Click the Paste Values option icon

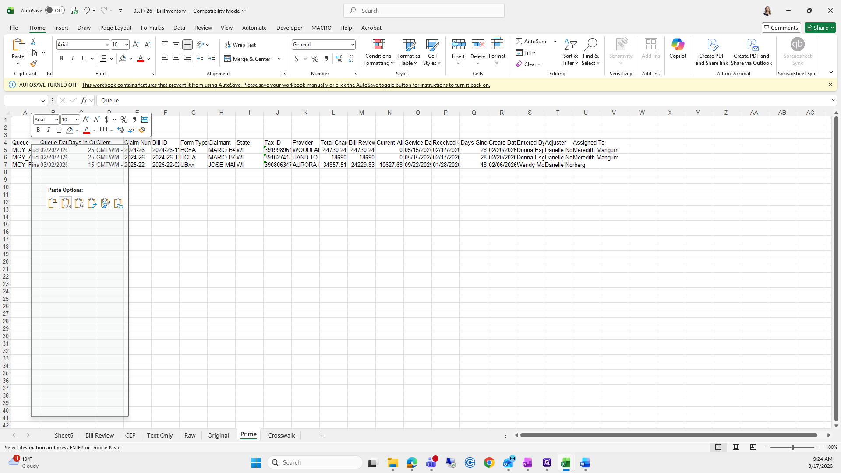(65, 203)
